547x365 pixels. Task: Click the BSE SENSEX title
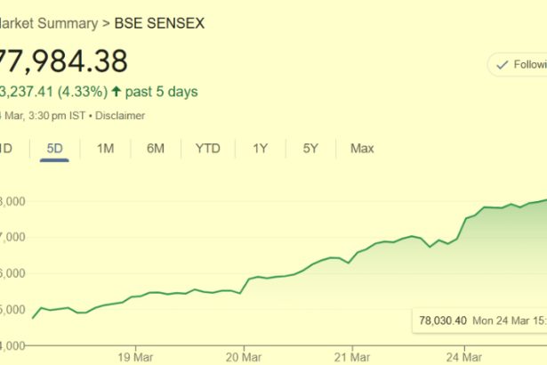point(159,23)
